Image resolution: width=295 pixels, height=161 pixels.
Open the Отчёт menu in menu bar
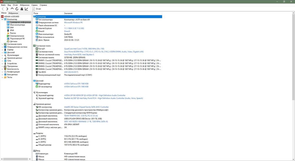click(15, 5)
